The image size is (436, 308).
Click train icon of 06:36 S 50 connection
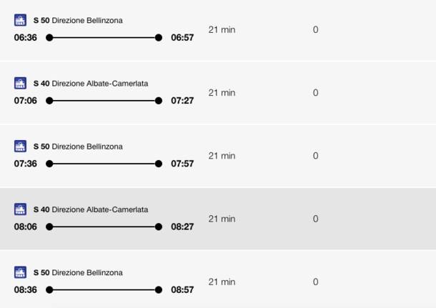click(x=20, y=20)
